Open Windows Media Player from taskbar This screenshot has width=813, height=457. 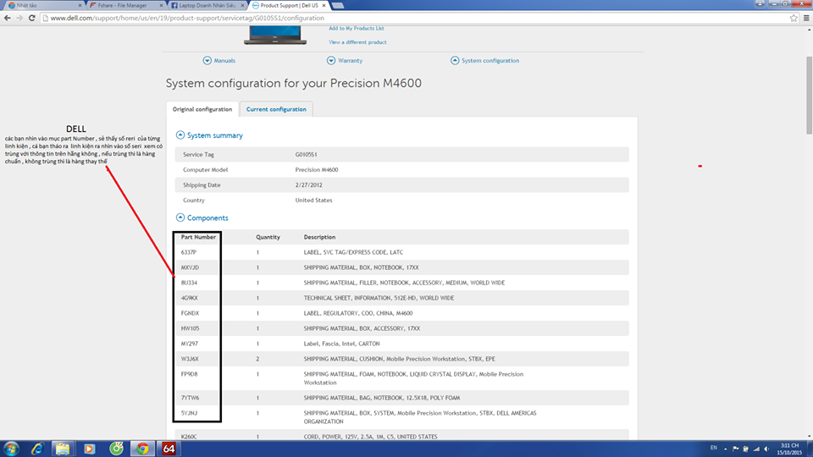(x=89, y=449)
